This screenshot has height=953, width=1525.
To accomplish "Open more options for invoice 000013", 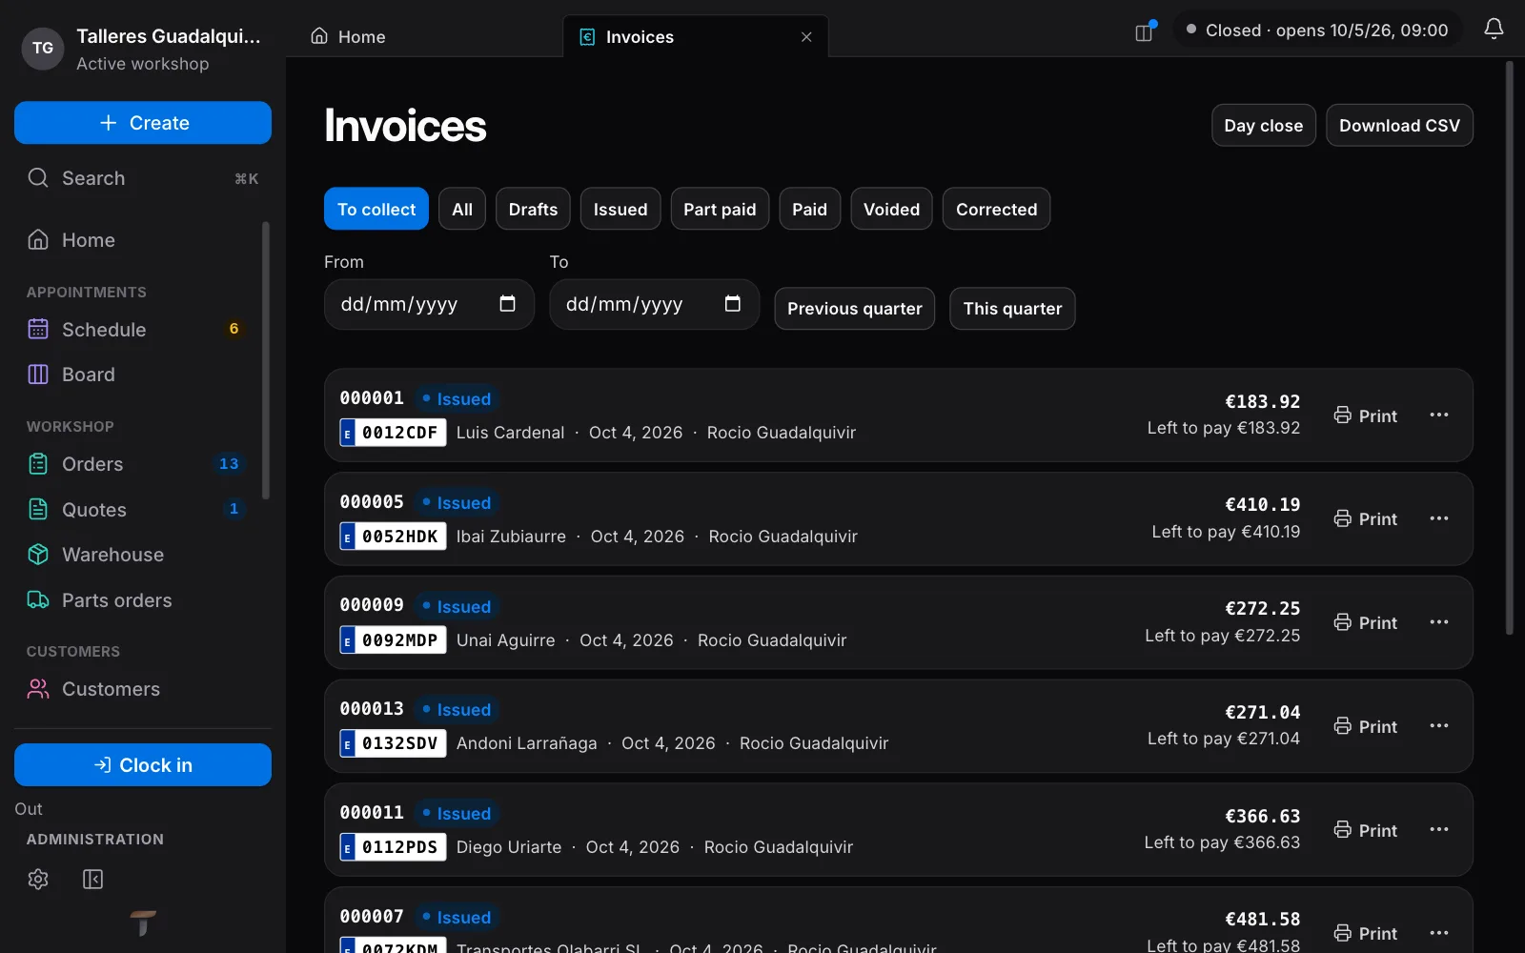I will (x=1439, y=726).
